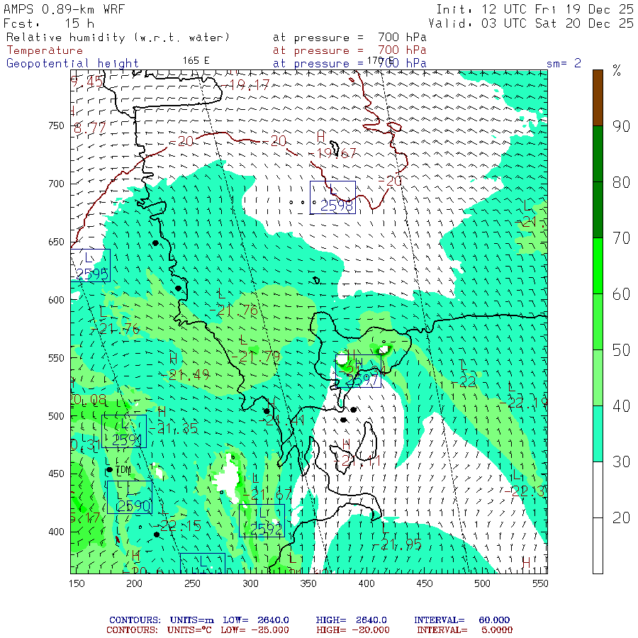Click the "-21.67" temperature low value
This screenshot has height=638, width=638.
[267, 495]
